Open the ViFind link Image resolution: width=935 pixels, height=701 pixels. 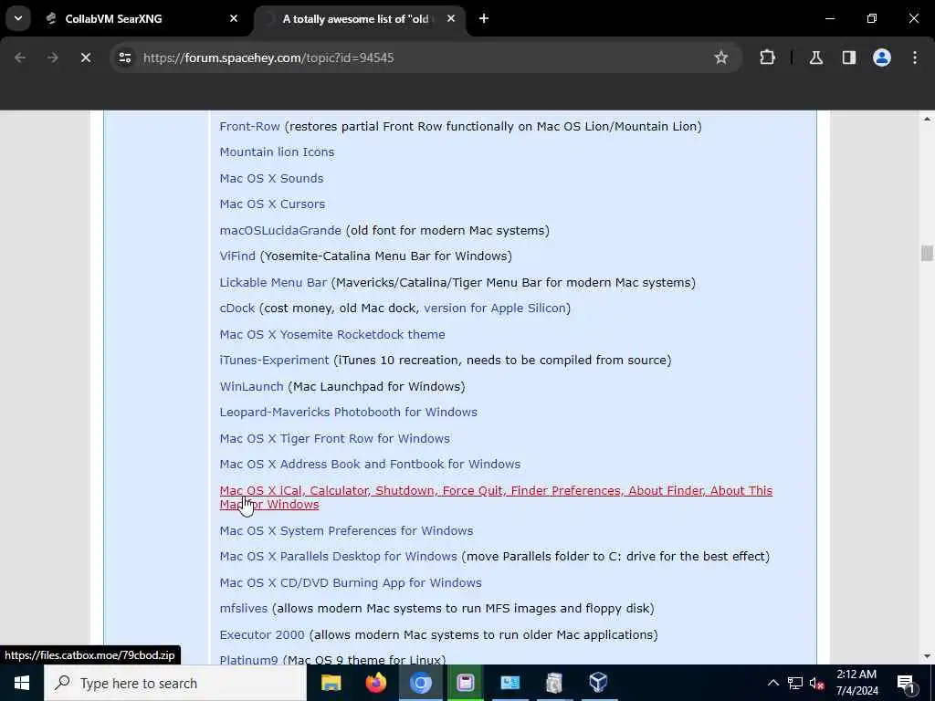(237, 256)
